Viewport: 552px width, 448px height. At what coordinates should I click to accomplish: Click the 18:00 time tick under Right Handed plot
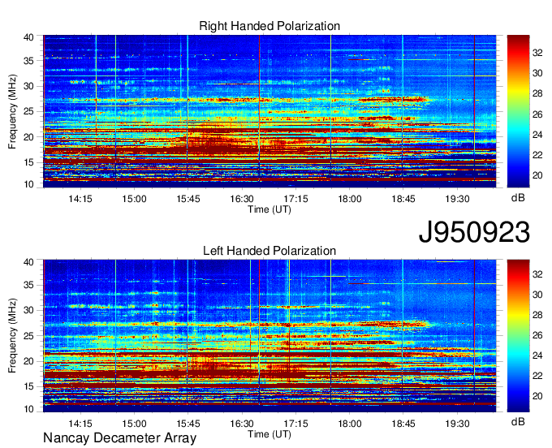coord(350,199)
